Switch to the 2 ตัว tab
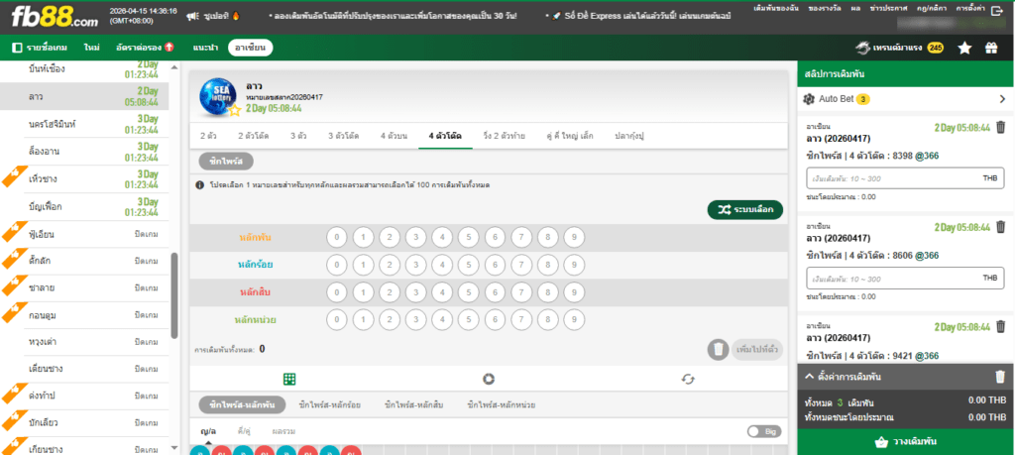Screen dimensions: 1015x455 [x=208, y=136]
